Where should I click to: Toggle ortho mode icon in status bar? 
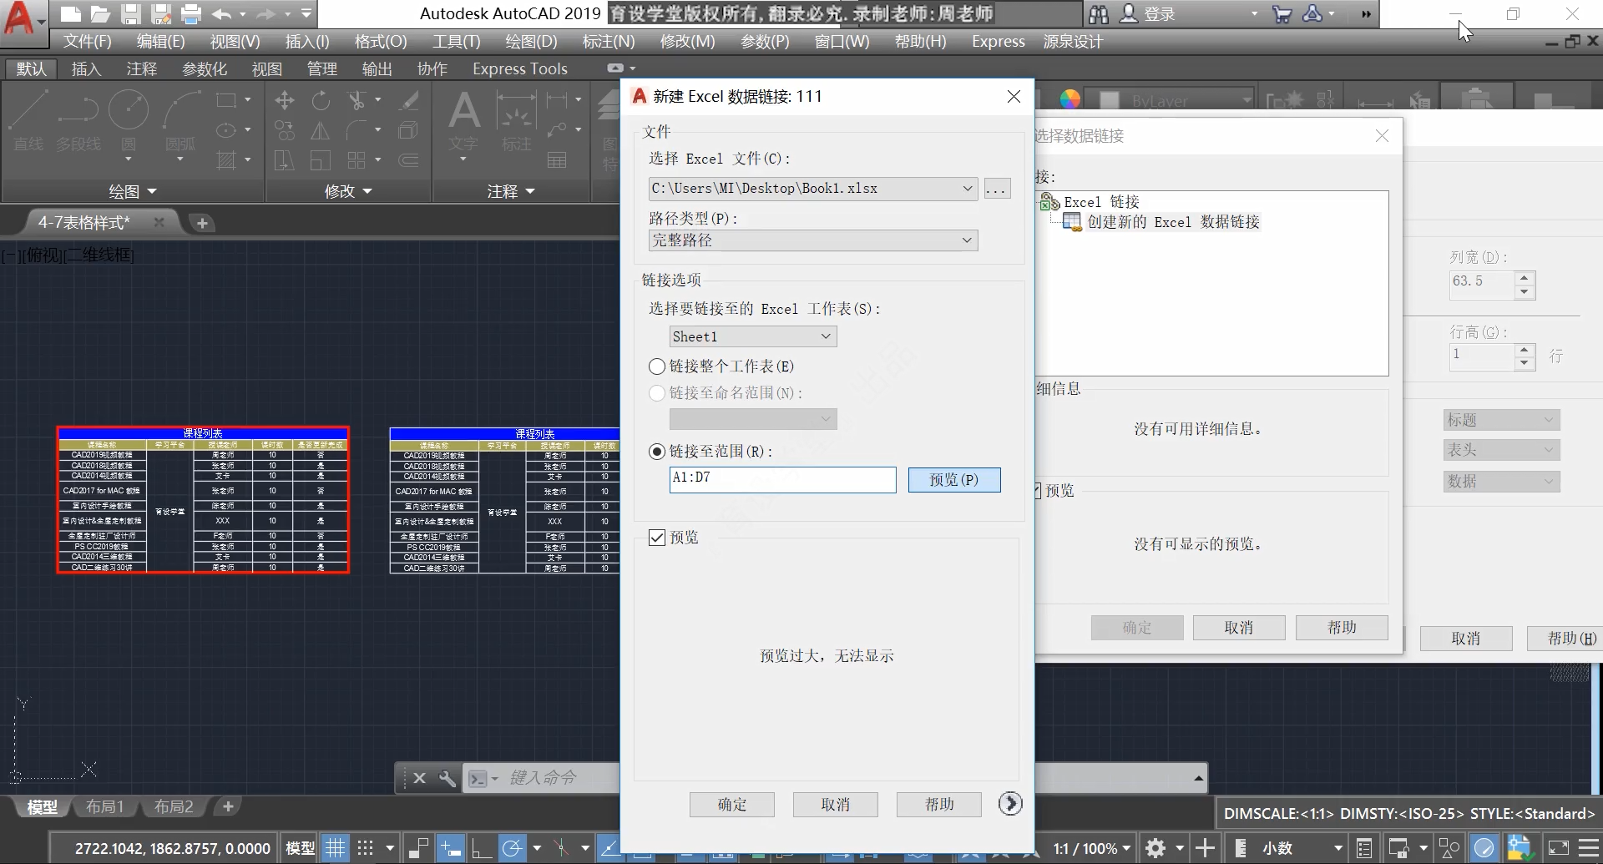click(481, 848)
